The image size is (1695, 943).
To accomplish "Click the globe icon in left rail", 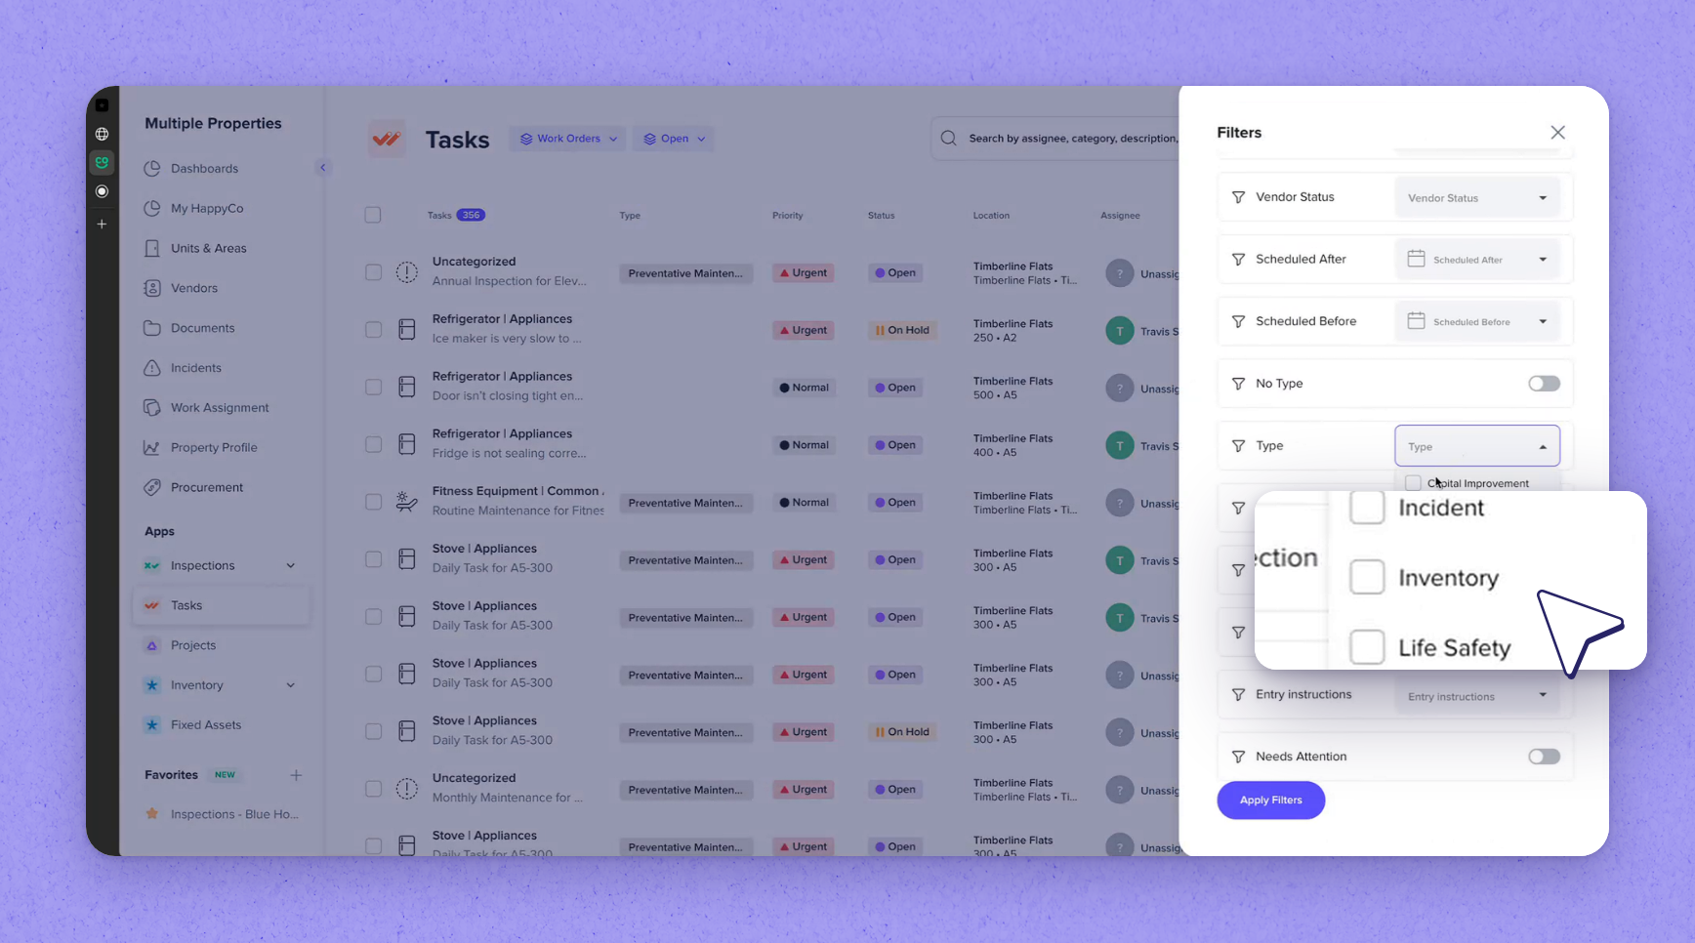I will pyautogui.click(x=102, y=134).
